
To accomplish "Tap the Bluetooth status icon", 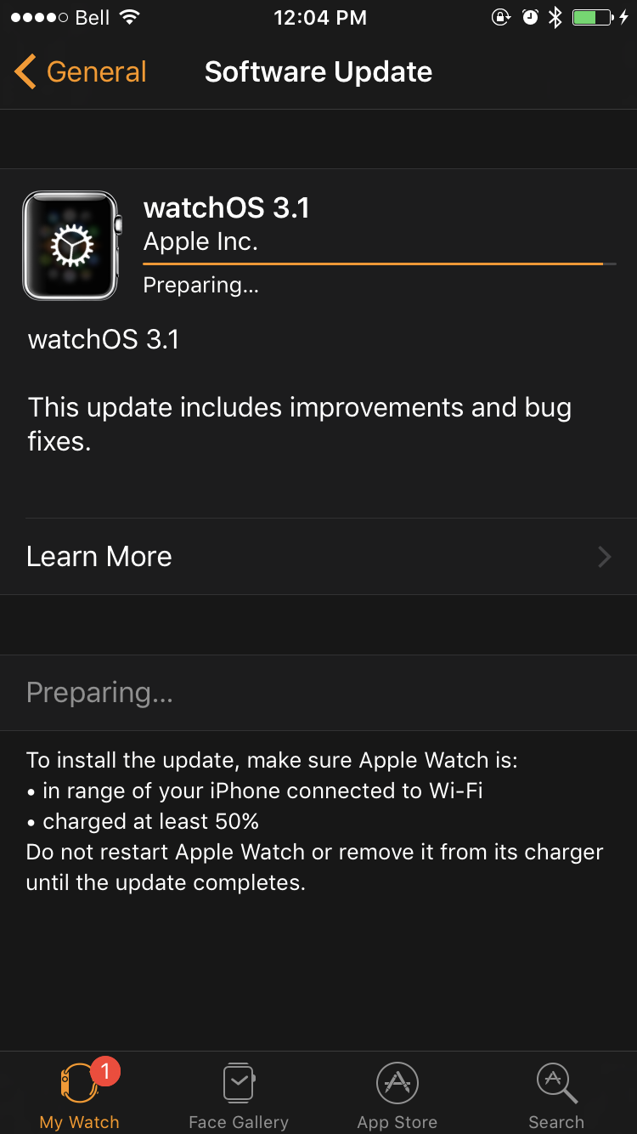I will 555,17.
